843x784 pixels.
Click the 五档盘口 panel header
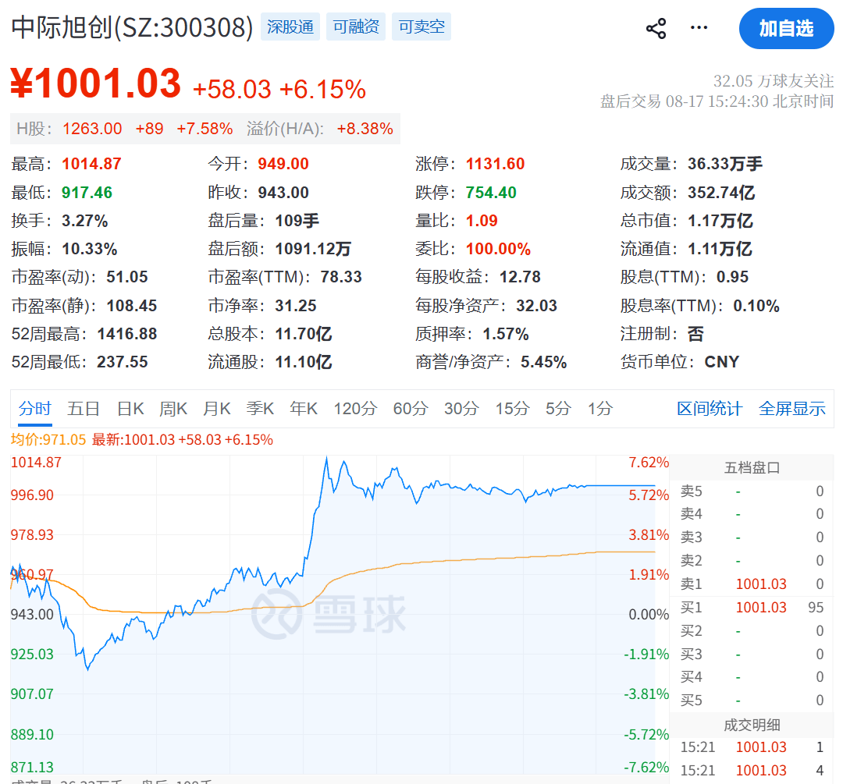point(752,467)
